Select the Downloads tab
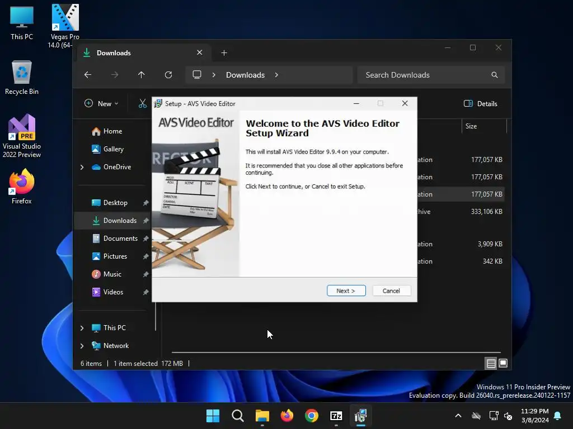The image size is (573, 429). (144, 53)
